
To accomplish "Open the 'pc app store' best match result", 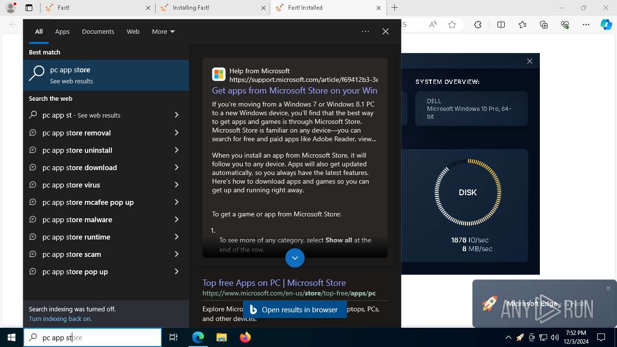I will point(106,75).
